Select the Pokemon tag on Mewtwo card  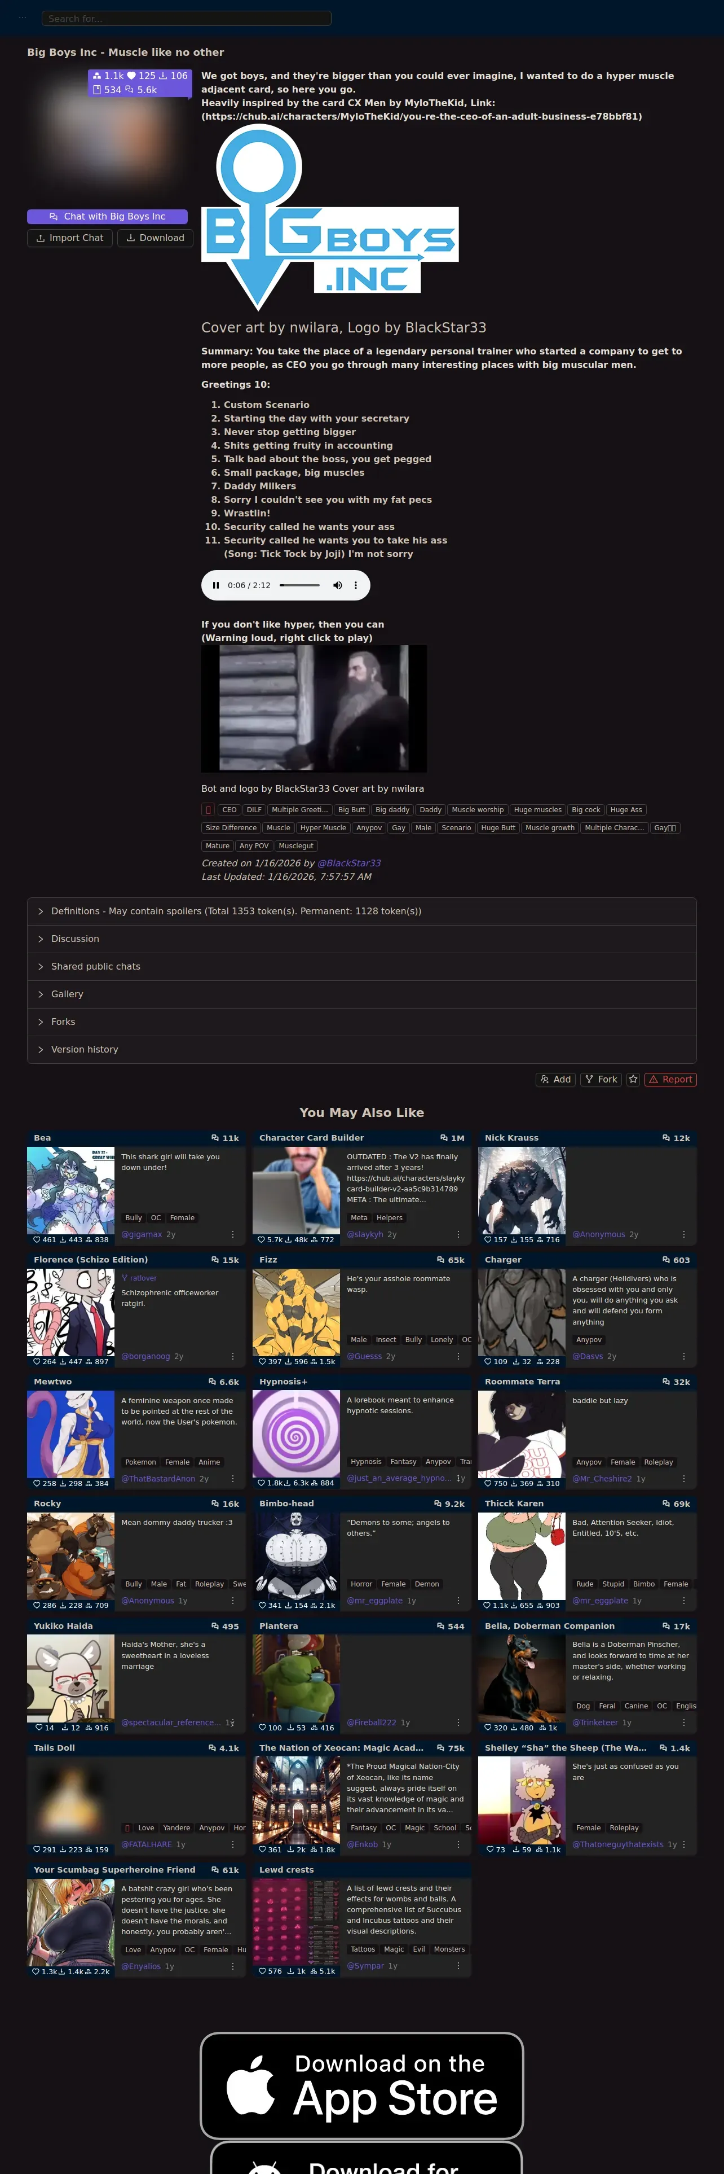click(x=140, y=1462)
